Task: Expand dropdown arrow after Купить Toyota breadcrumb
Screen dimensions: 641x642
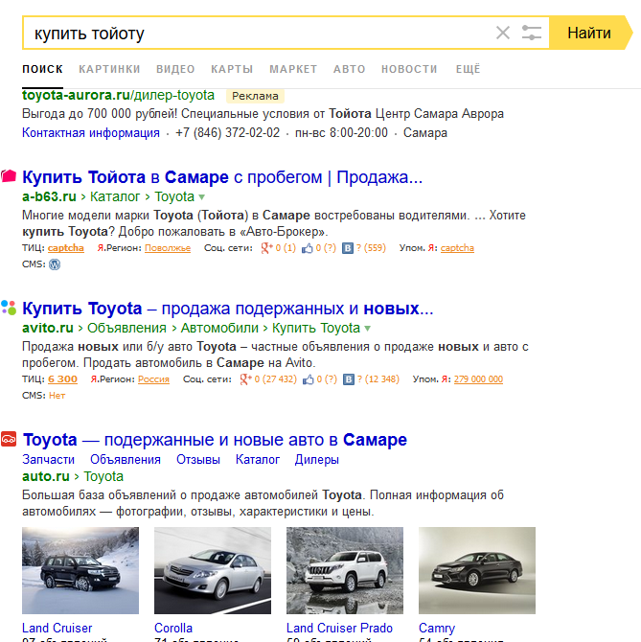Action: tap(367, 328)
